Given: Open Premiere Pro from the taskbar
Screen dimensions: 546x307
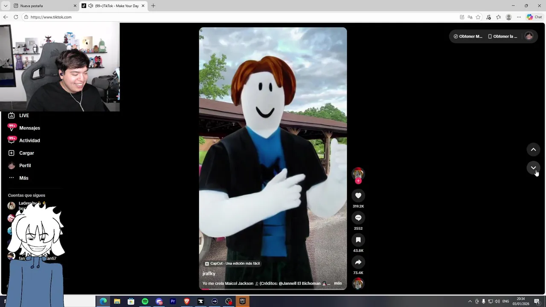Looking at the screenshot, I should (173, 301).
